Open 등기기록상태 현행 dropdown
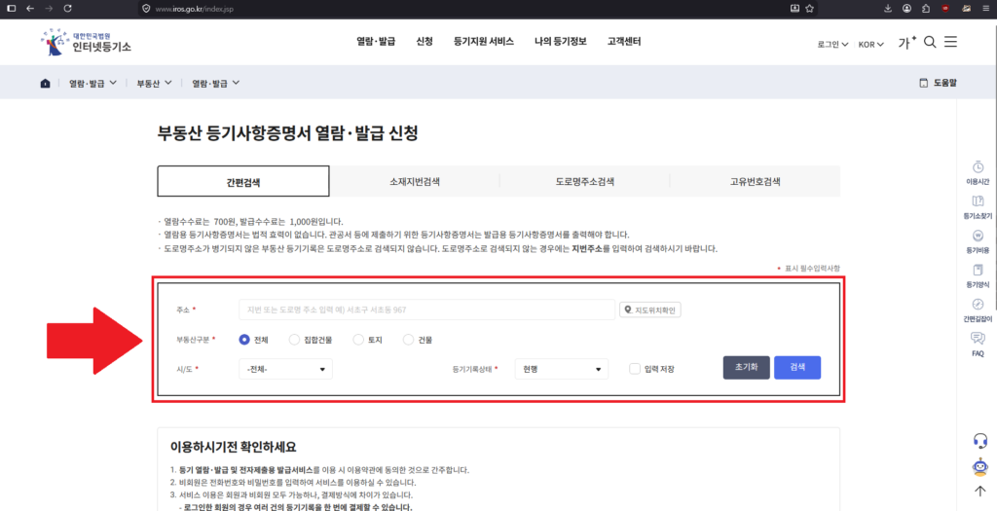The image size is (997, 511). click(x=562, y=369)
